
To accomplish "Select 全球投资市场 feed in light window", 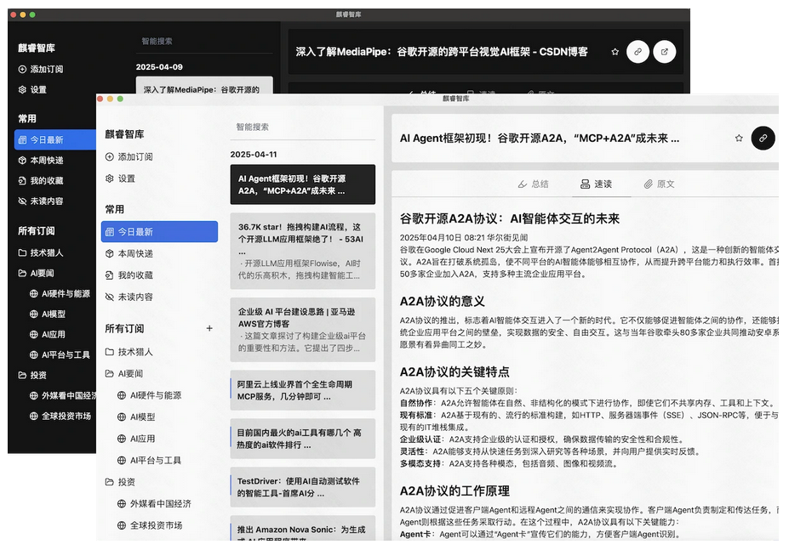I will [x=150, y=524].
